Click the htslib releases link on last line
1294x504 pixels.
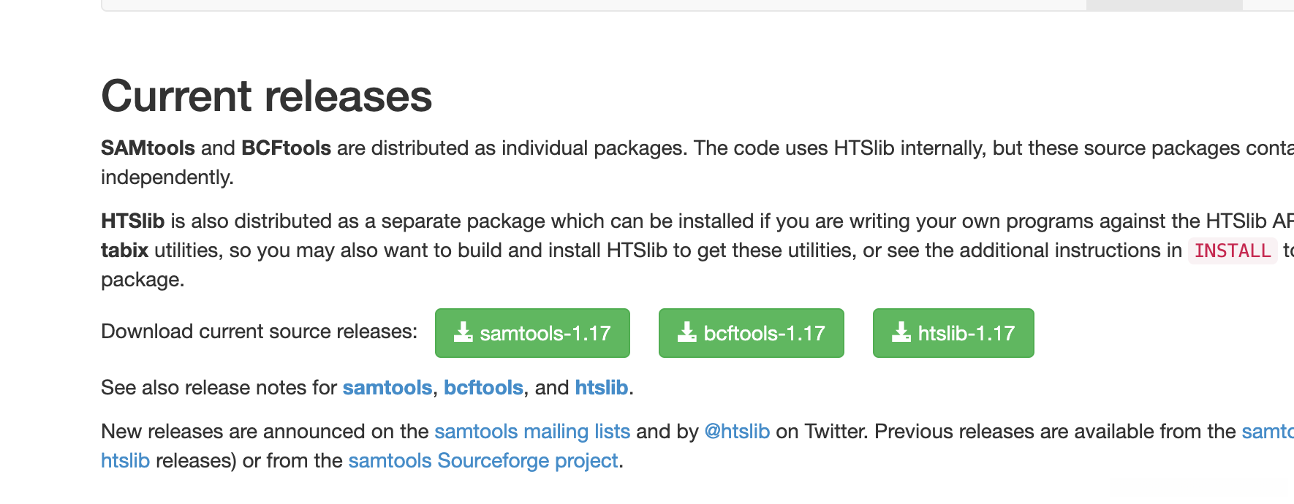[125, 460]
